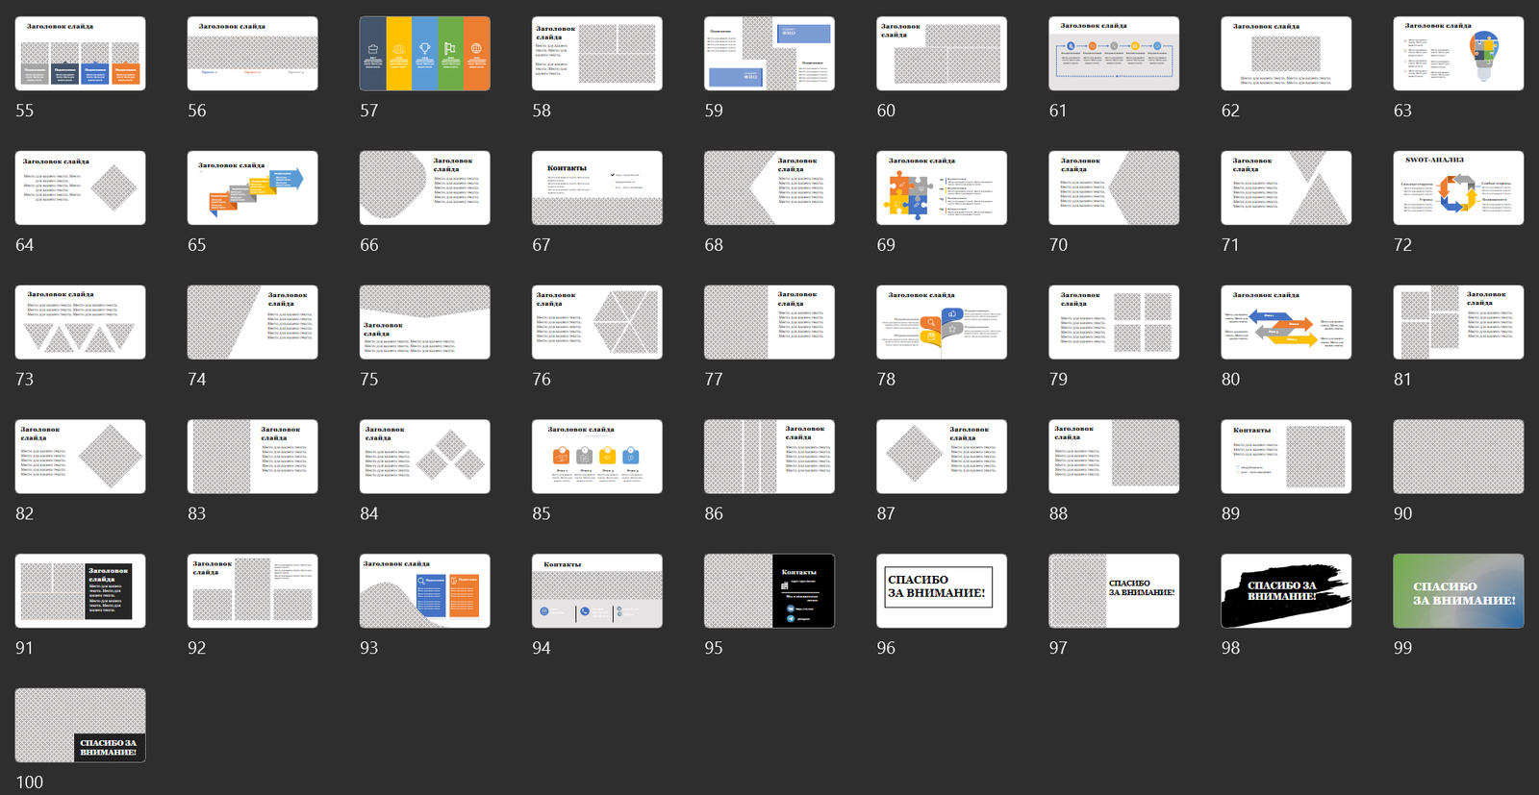Choose slide 65 with the stepped arrows

(x=252, y=188)
